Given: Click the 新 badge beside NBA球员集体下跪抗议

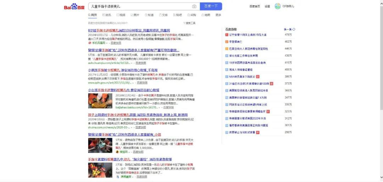Looking at the screenshot, I should 257,77.
